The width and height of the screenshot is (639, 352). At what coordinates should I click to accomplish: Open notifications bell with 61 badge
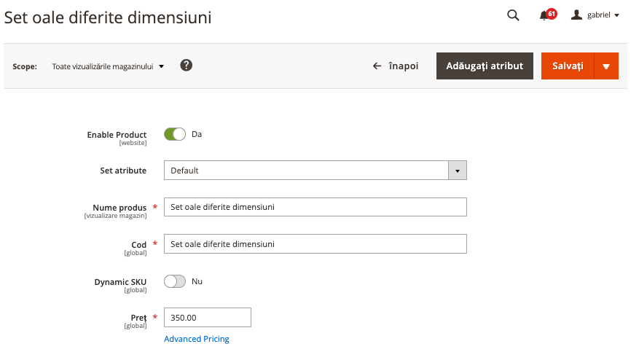(x=548, y=15)
